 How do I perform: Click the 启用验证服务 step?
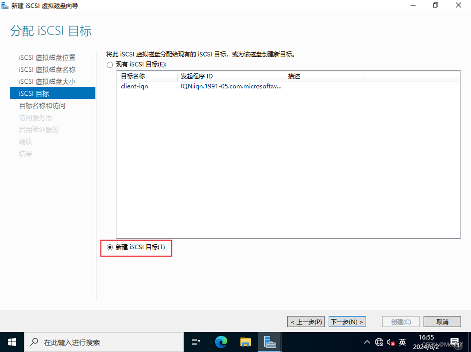[39, 129]
